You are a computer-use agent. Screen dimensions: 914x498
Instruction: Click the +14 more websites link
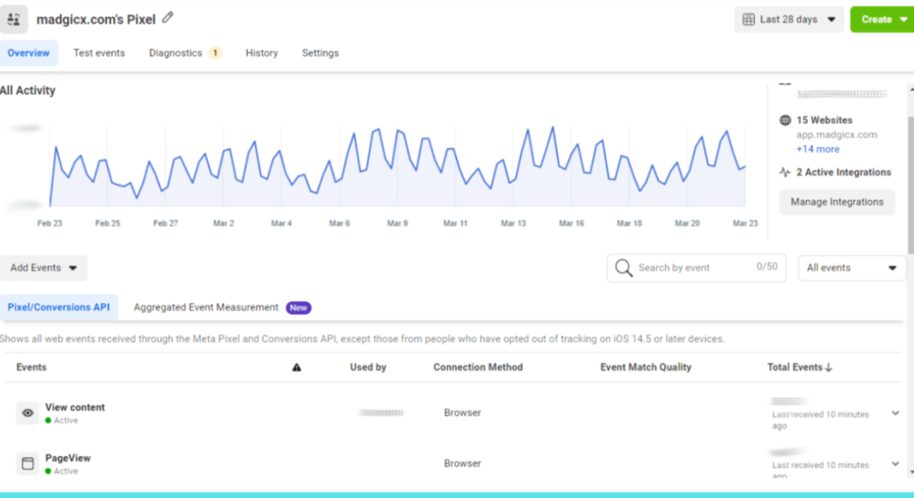tap(818, 149)
